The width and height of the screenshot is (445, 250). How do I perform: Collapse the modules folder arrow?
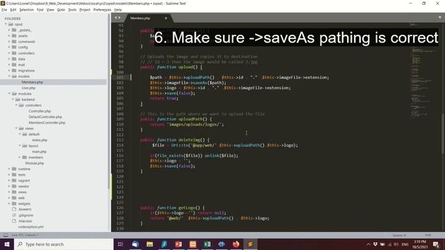pyautogui.click(x=9, y=94)
